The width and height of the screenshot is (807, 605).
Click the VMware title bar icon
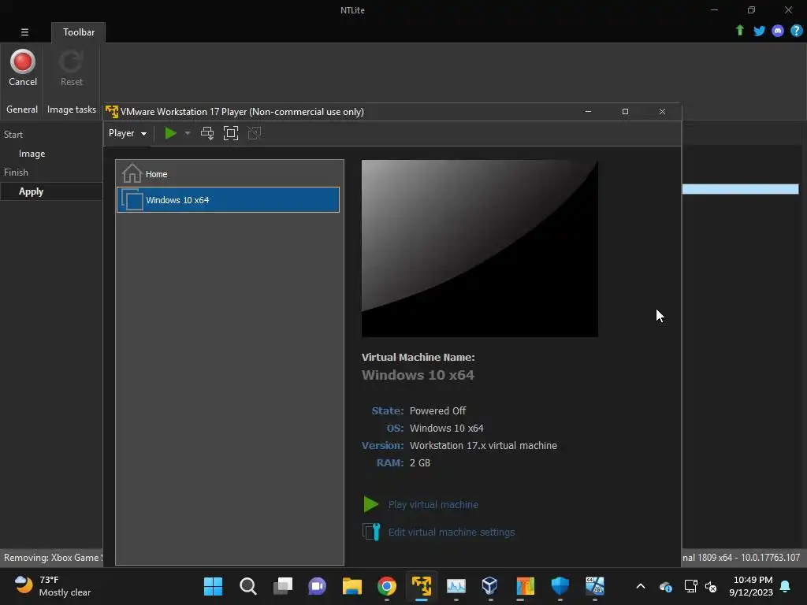(x=112, y=111)
